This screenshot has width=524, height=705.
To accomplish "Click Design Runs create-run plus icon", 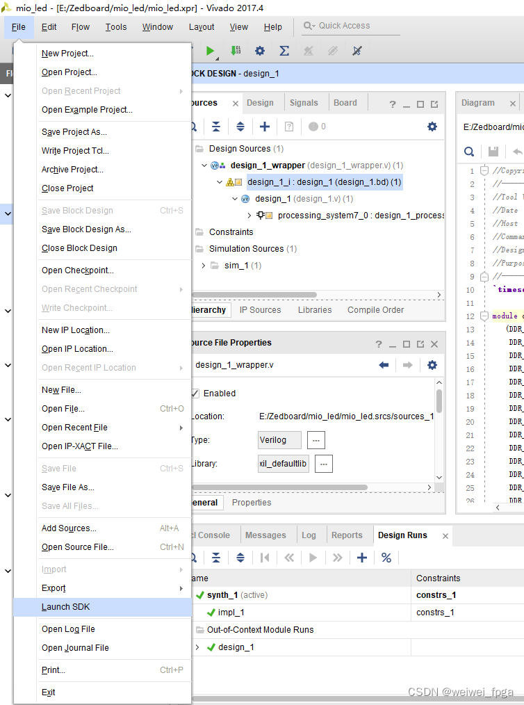I will click(362, 558).
